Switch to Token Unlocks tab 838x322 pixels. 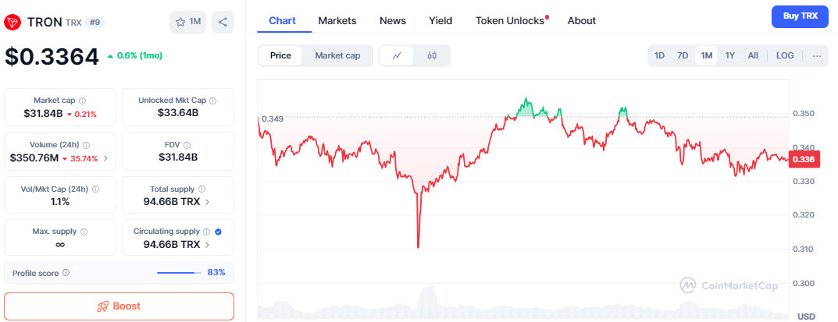510,21
